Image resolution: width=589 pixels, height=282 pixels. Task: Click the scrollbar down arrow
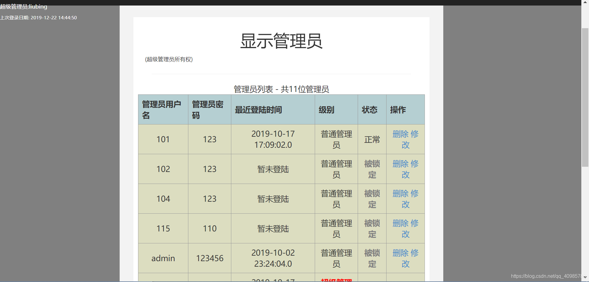tap(585, 277)
